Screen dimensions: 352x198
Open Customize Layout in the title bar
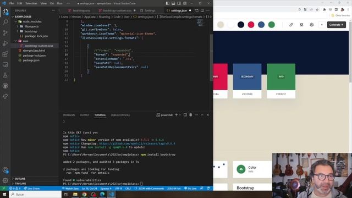[185, 3]
